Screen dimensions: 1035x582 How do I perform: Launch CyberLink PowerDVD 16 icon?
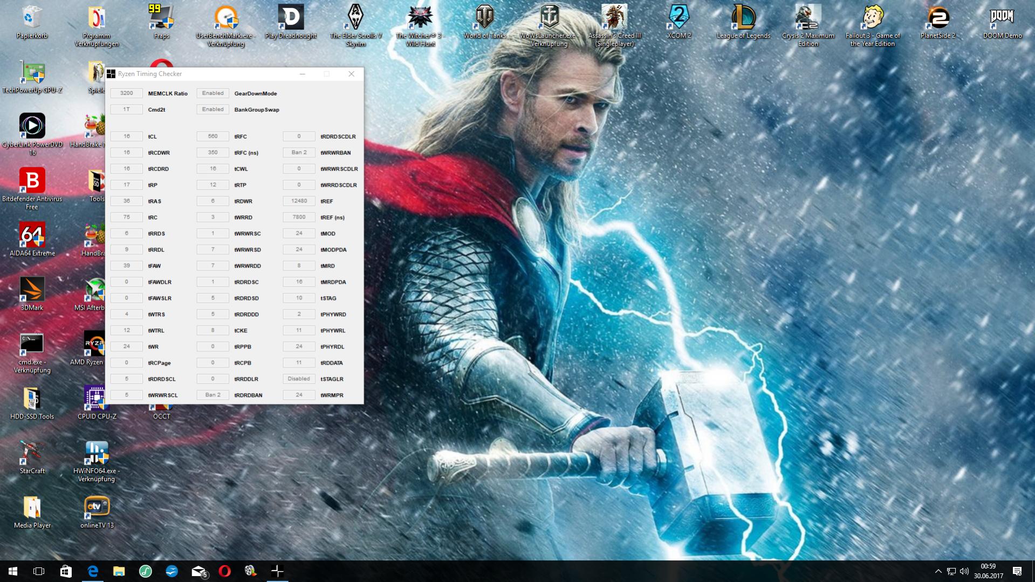32,134
